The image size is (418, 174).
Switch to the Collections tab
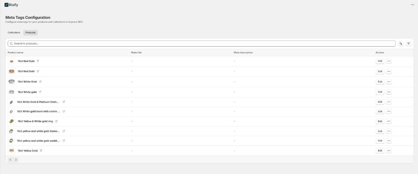(x=14, y=33)
